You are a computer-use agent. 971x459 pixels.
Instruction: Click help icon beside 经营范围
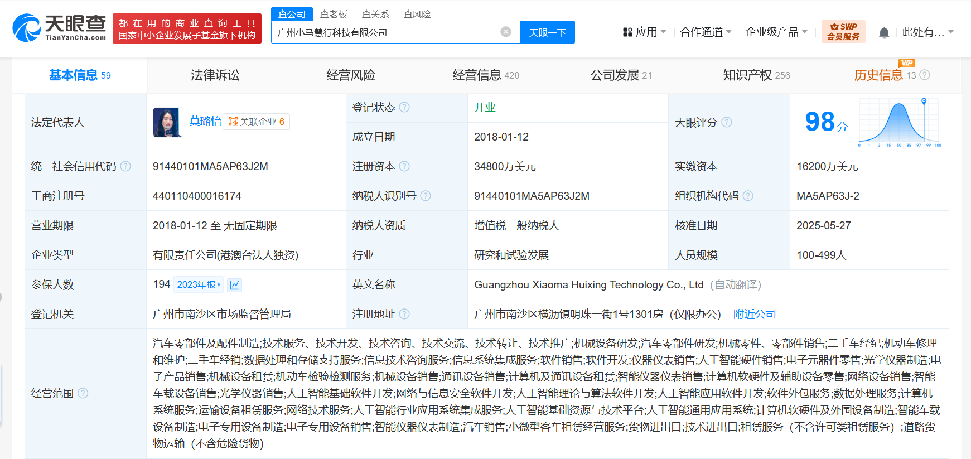coord(83,393)
